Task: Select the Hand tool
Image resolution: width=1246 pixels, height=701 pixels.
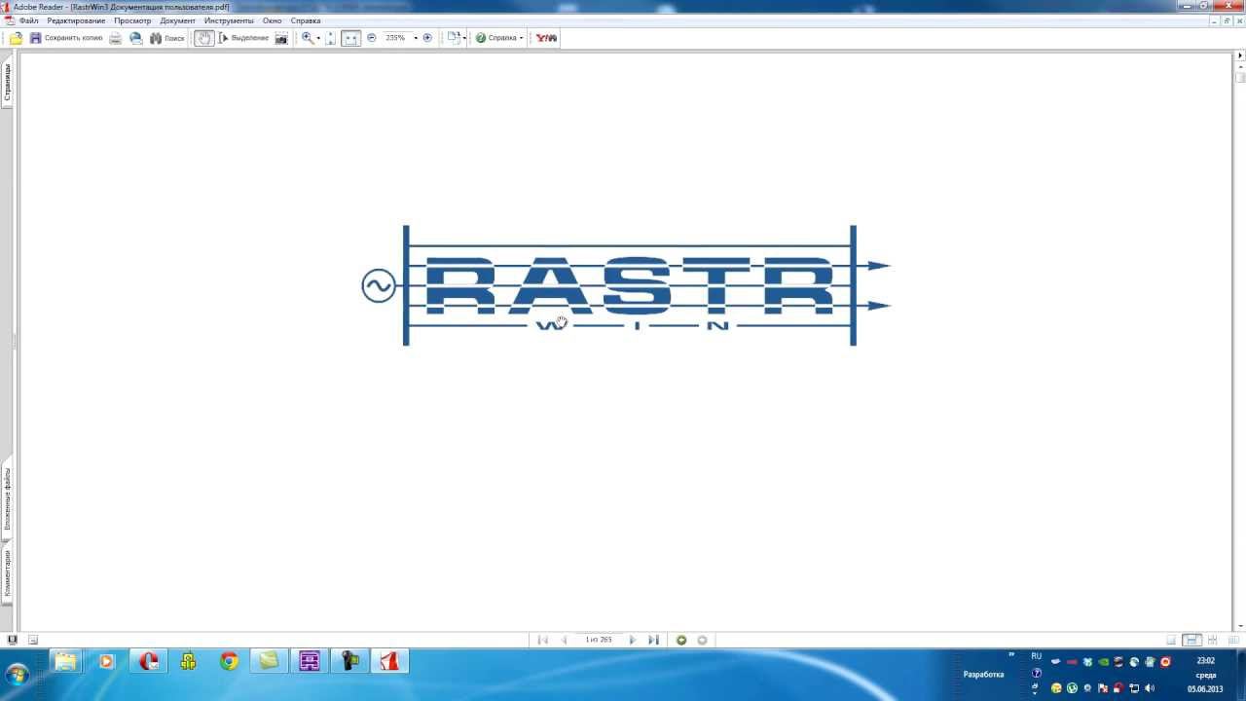Action: click(x=203, y=38)
